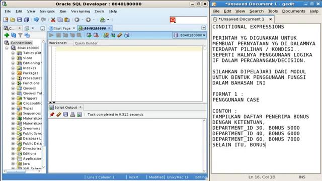Click the Oracle search icon by the search box
This screenshot has width=322, height=181.
pyautogui.click(x=173, y=20)
